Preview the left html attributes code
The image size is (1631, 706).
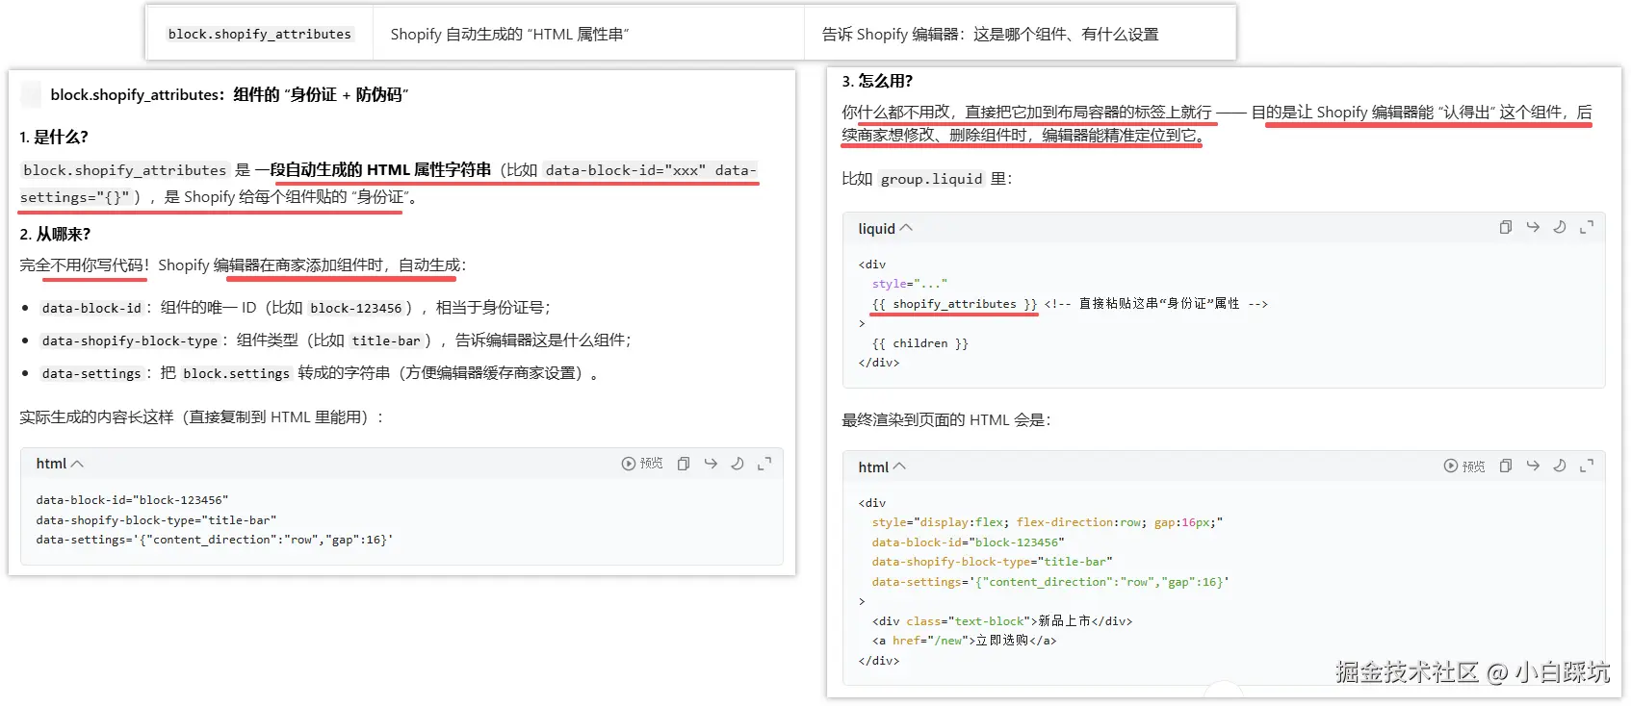click(x=642, y=464)
